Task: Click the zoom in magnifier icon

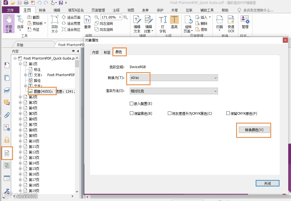Action: [125, 17]
